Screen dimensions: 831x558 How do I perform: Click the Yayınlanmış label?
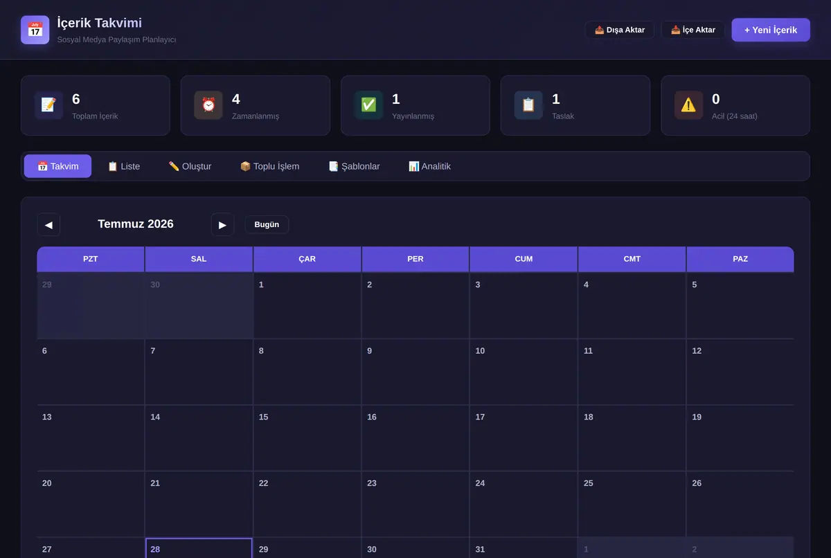click(x=413, y=116)
